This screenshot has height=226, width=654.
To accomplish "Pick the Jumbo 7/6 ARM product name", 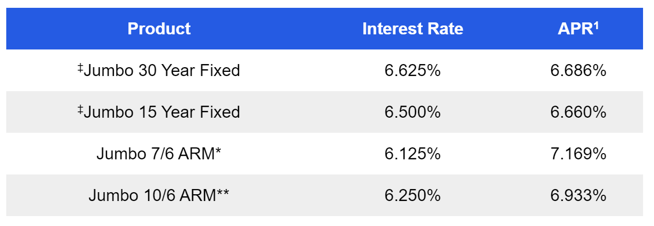I will 156,154.
